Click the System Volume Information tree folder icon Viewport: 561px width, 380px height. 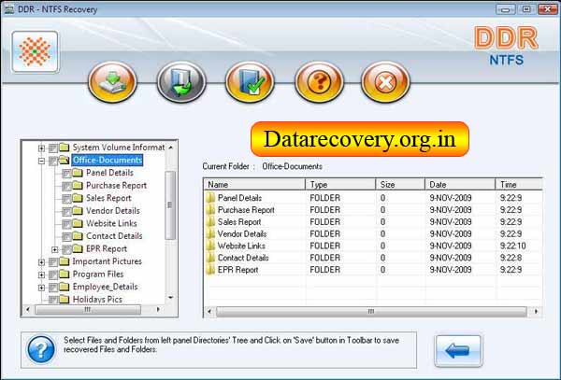pyautogui.click(x=64, y=148)
